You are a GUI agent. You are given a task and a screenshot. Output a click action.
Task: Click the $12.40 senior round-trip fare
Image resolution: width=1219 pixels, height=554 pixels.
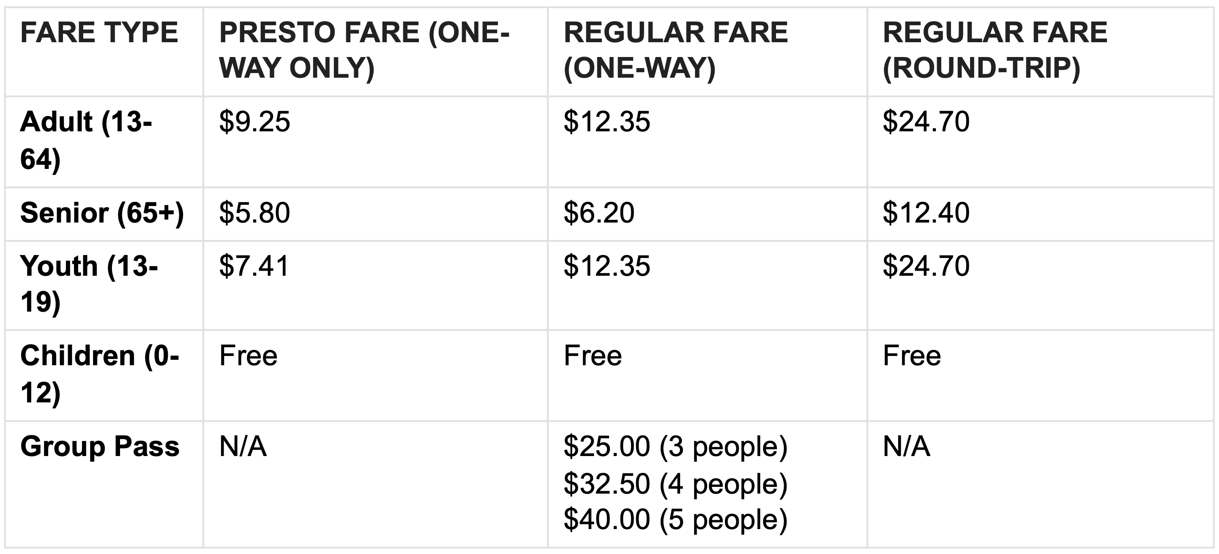pyautogui.click(x=926, y=213)
